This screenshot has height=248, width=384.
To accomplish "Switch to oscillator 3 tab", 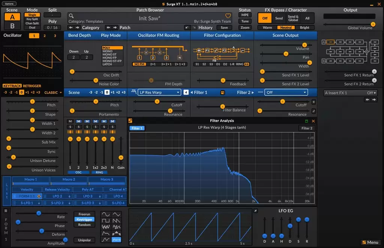I will pos(55,36).
